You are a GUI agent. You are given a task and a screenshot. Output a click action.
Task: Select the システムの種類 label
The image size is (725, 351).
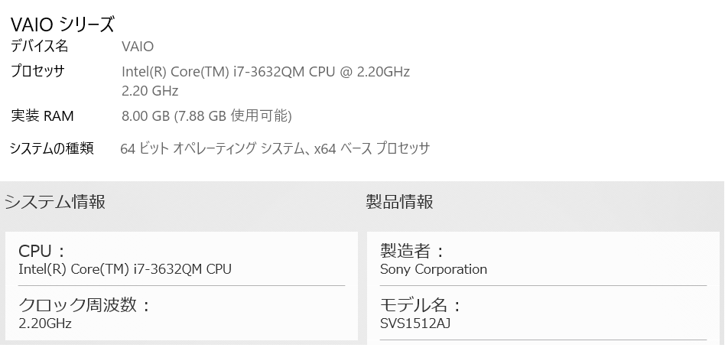tap(51, 148)
